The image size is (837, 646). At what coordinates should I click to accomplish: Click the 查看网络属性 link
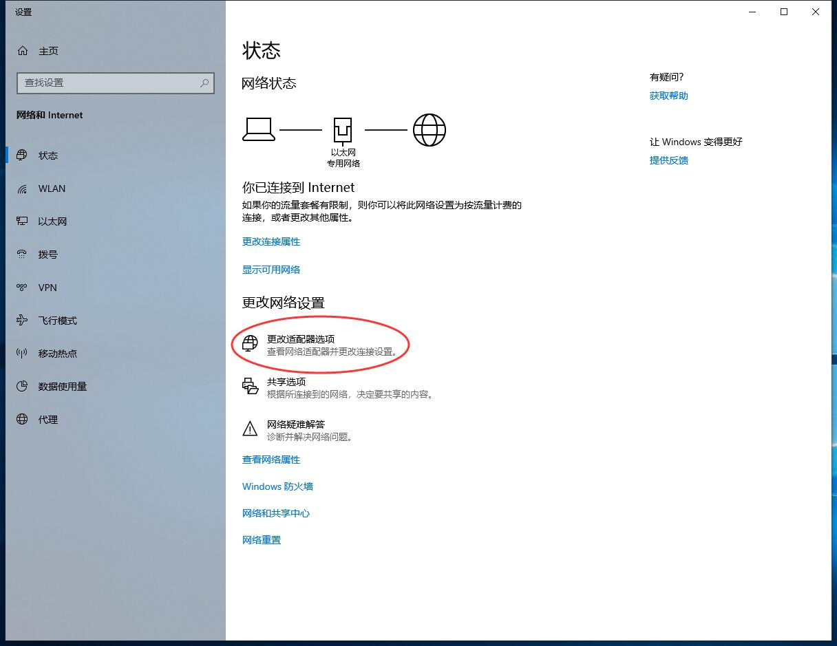[x=271, y=460]
